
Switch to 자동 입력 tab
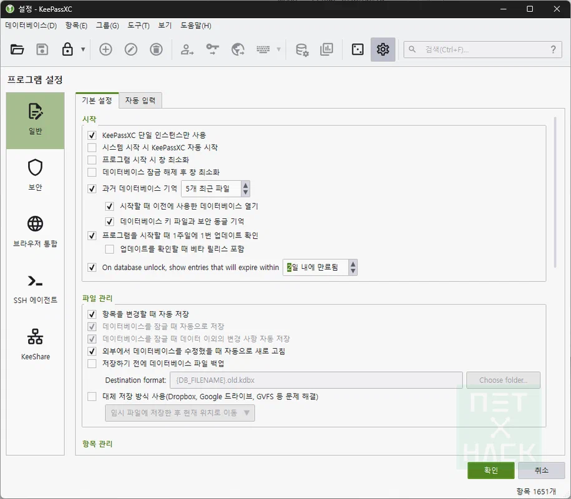[140, 100]
